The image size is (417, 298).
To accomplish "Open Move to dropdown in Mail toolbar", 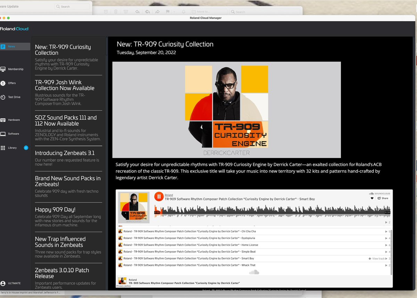I will (x=209, y=12).
